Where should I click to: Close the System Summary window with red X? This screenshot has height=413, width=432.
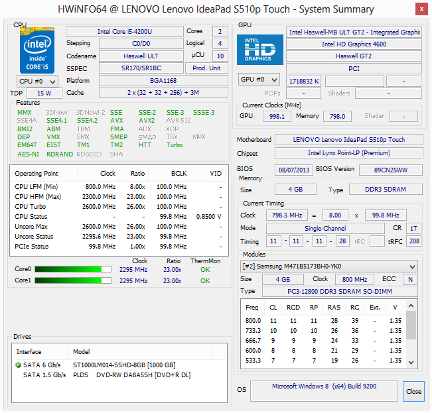pos(421,9)
